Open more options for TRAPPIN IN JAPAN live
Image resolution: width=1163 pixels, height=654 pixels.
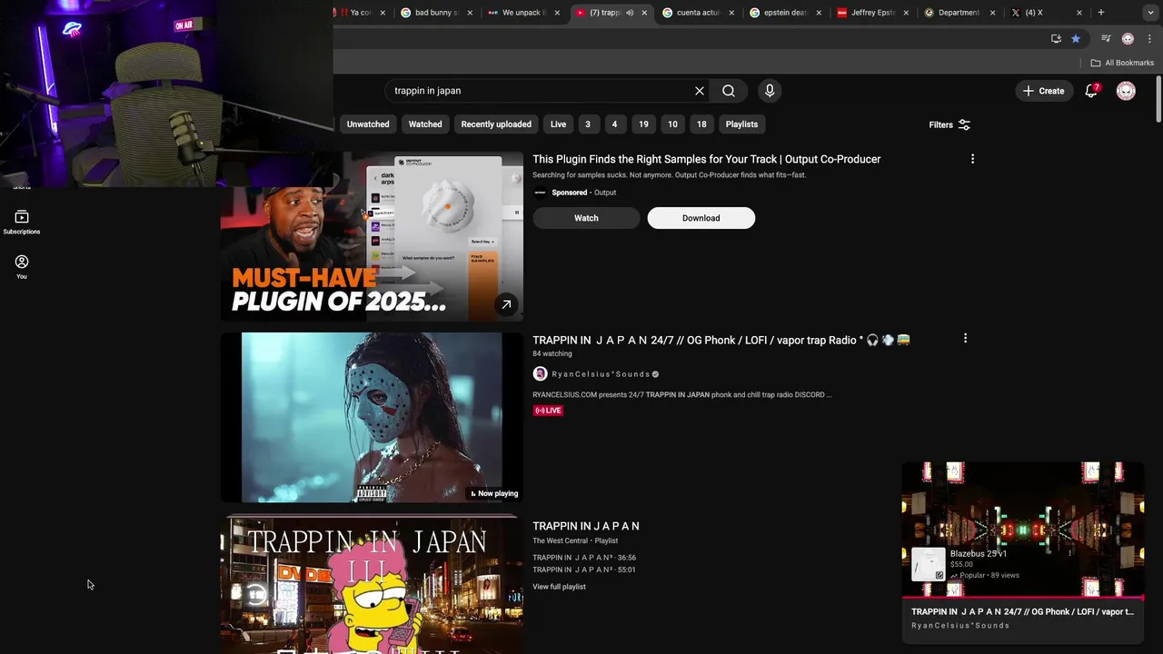(965, 338)
